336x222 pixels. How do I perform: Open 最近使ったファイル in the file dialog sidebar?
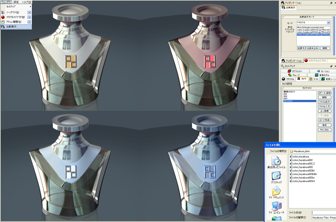[x=276, y=162]
